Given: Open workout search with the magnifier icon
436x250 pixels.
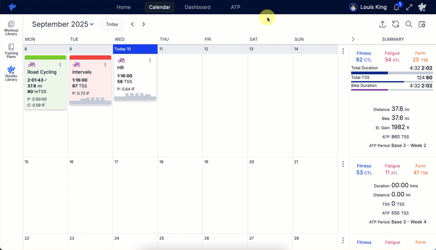Looking at the screenshot, I should (x=408, y=24).
